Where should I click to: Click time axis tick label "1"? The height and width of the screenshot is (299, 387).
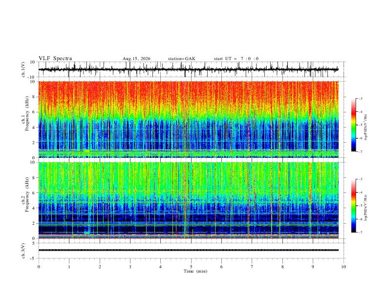(x=69, y=267)
